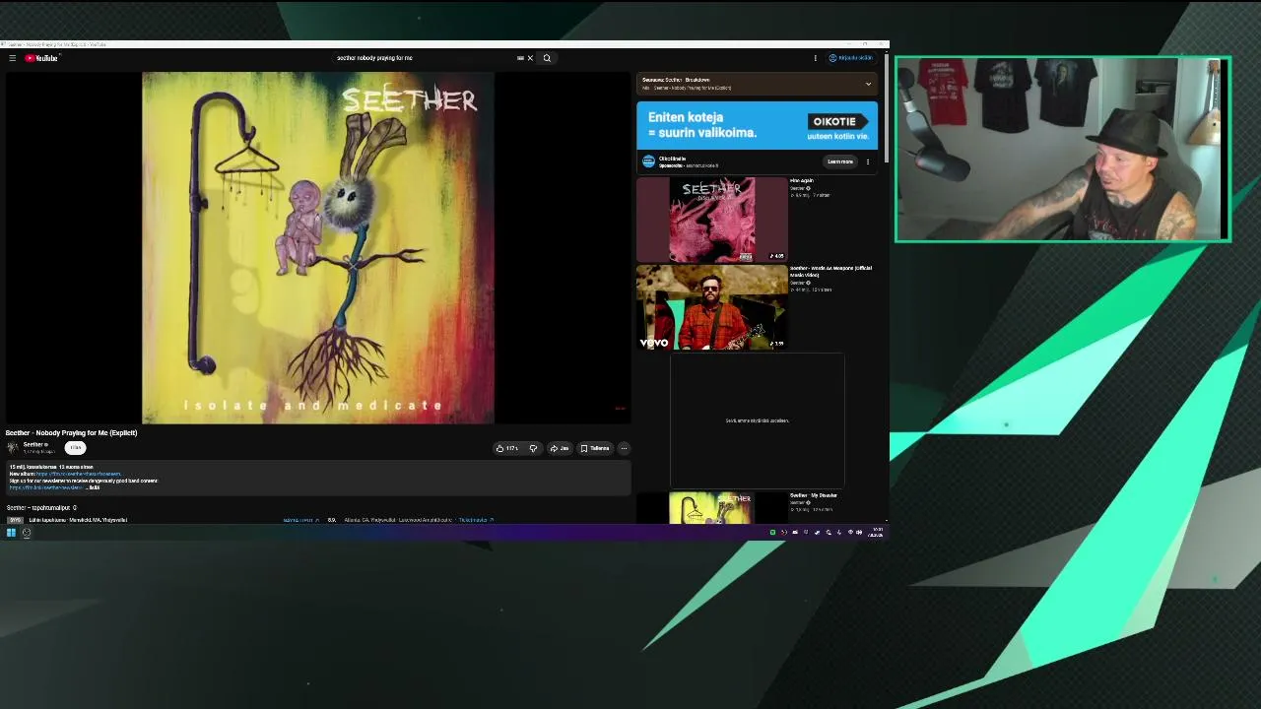Viewport: 1261px width, 709px height.
Task: Click the Kirjaudu sisään sign-in button
Action: (850, 58)
